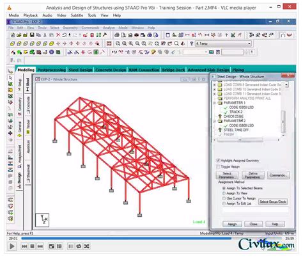Image resolution: width=303 pixels, height=261 pixels.
Task: Click the blue plus icon in left vertical toolbar
Action: coord(10,133)
